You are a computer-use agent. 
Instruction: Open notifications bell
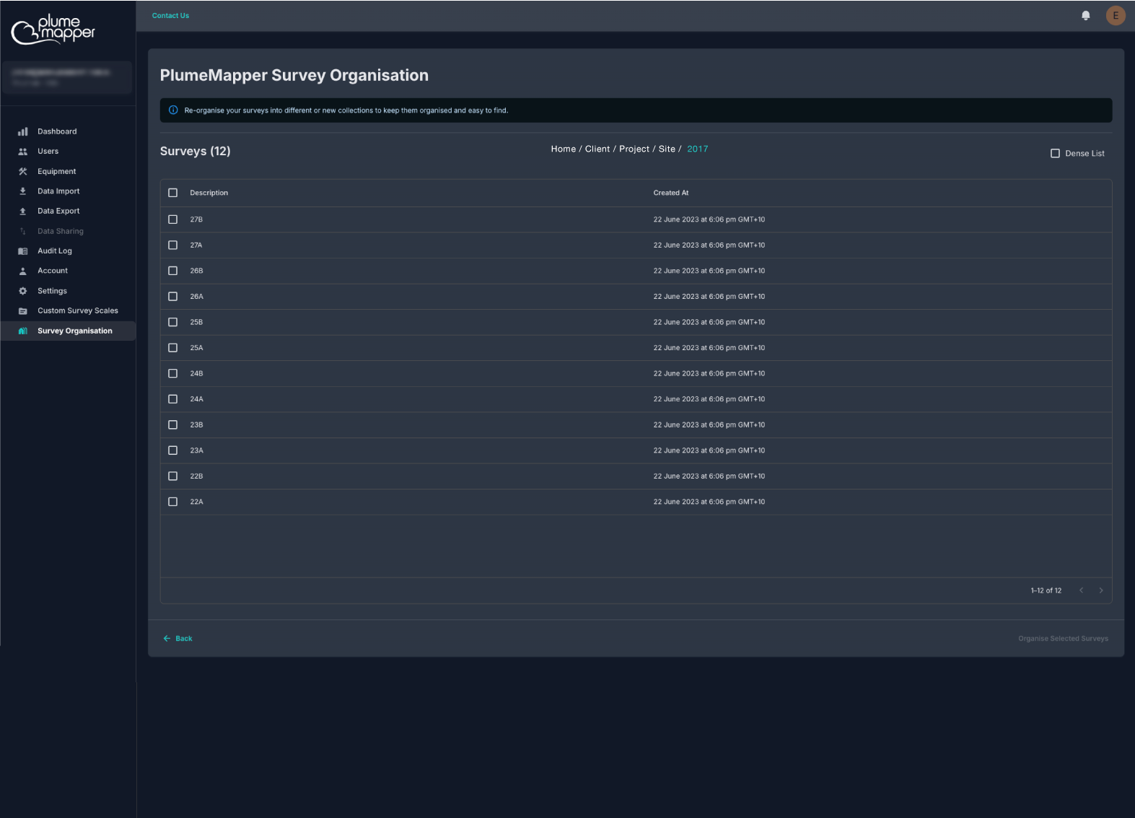[1085, 15]
